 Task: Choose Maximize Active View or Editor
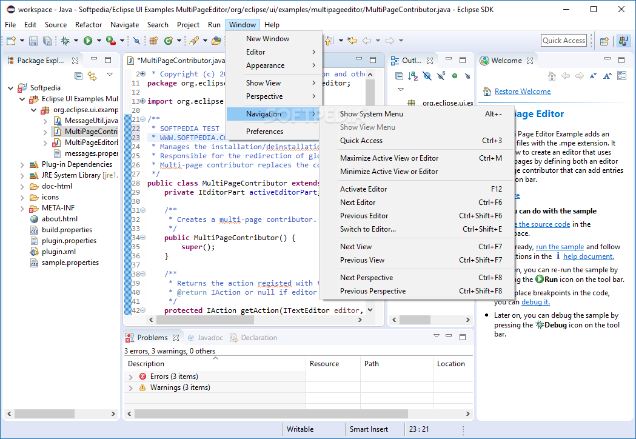pyautogui.click(x=421, y=158)
